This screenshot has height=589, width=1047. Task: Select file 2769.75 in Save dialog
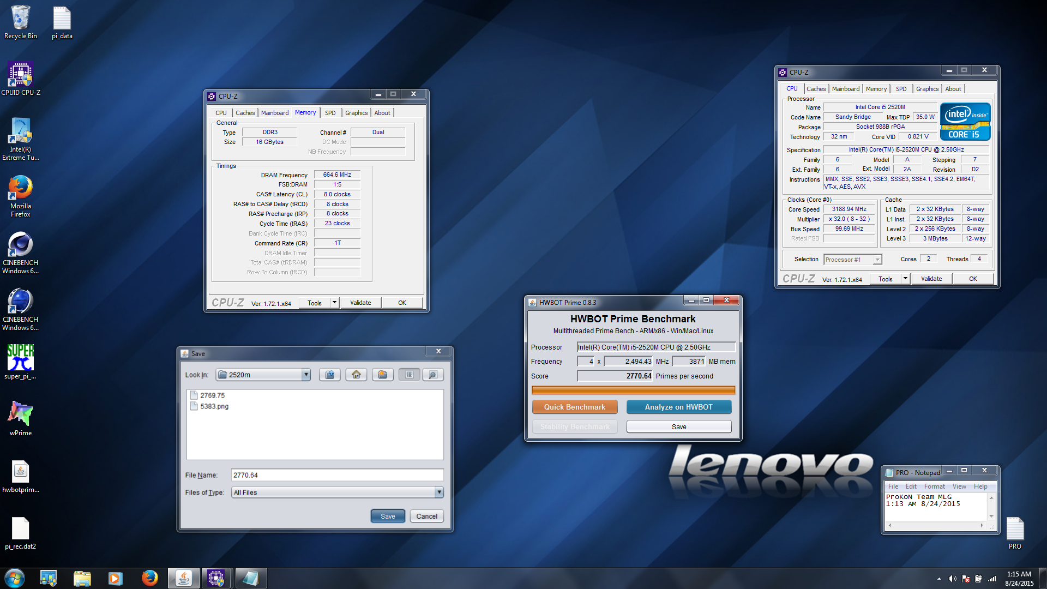coord(208,395)
